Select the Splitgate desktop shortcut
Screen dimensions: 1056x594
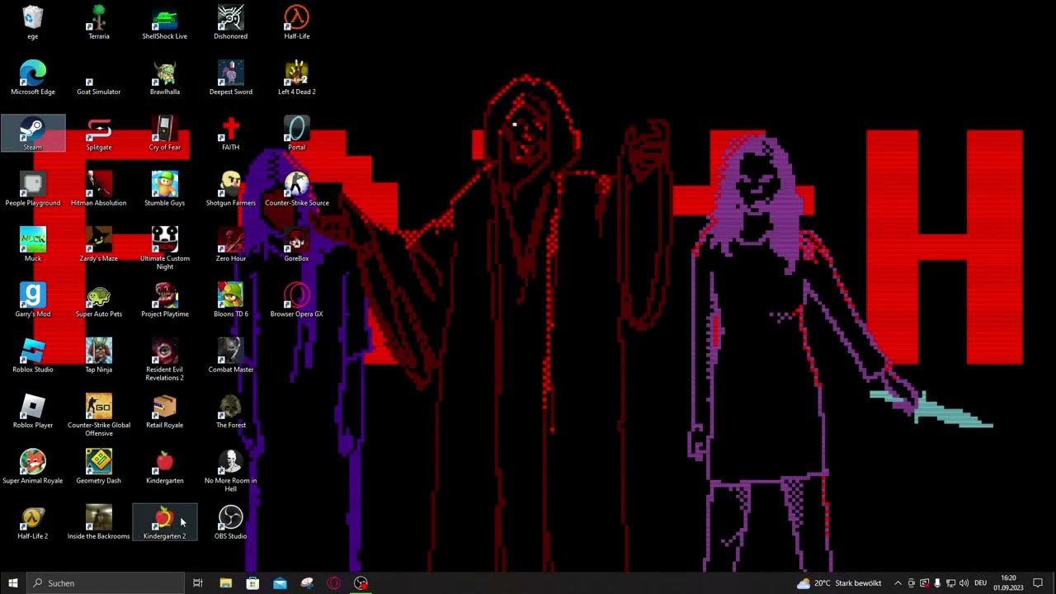pyautogui.click(x=99, y=134)
